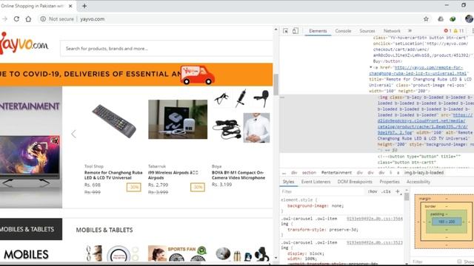Screen dimensions: 474x266
Task: Collapse the anchor tag disclosure triangle
Action: click(371, 67)
